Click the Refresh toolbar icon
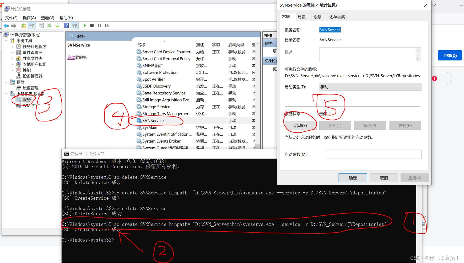Screen dimensions: 464x263 click(49, 26)
